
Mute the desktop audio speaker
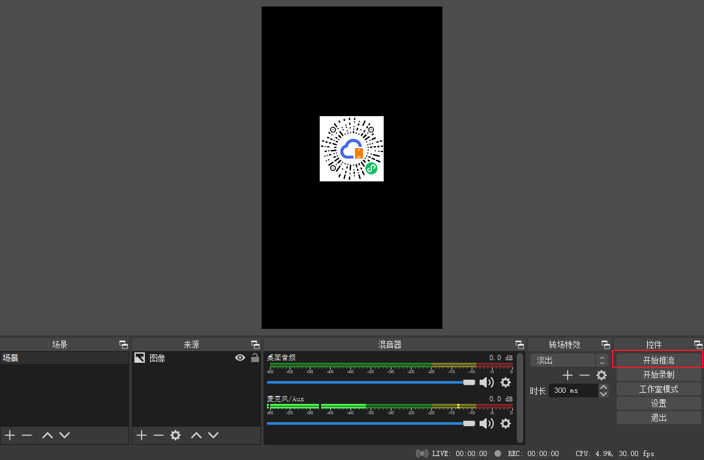click(x=486, y=382)
